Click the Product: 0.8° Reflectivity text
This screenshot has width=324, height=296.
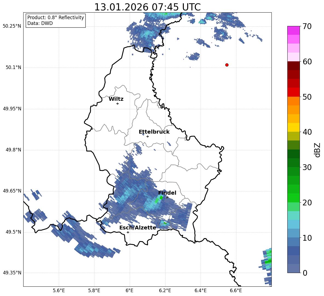pyautogui.click(x=56, y=17)
